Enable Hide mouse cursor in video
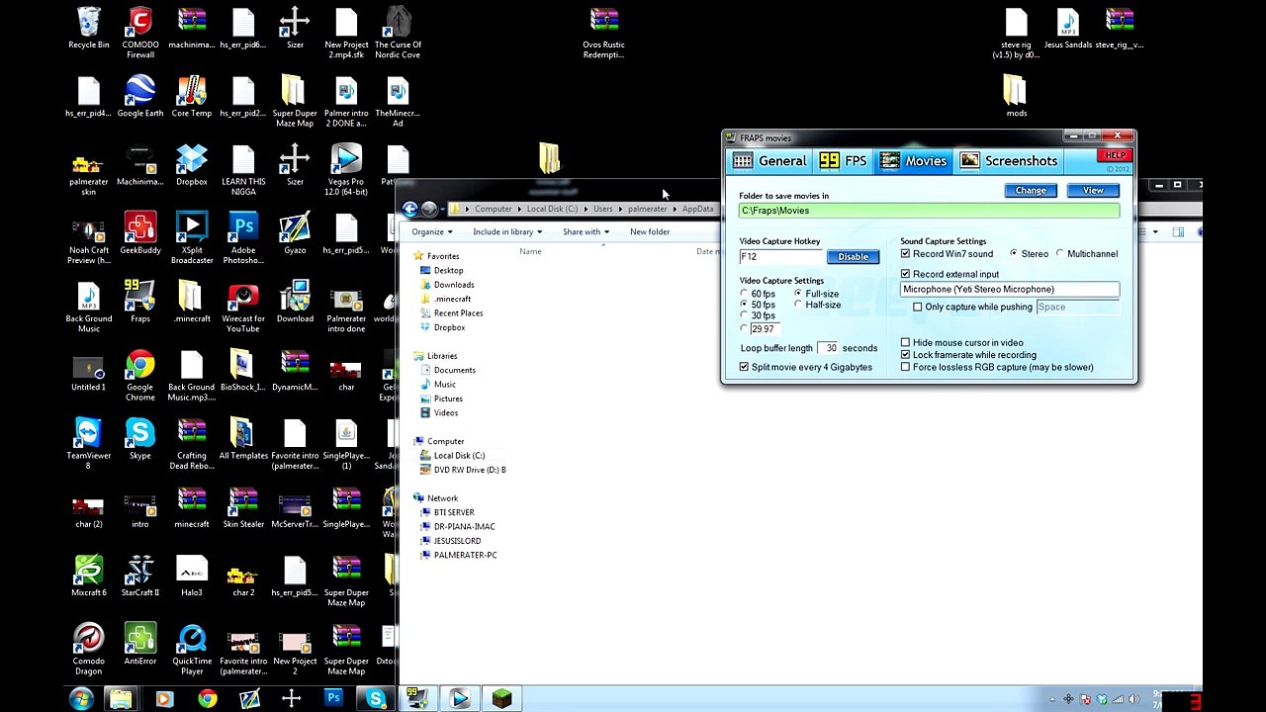 [905, 343]
